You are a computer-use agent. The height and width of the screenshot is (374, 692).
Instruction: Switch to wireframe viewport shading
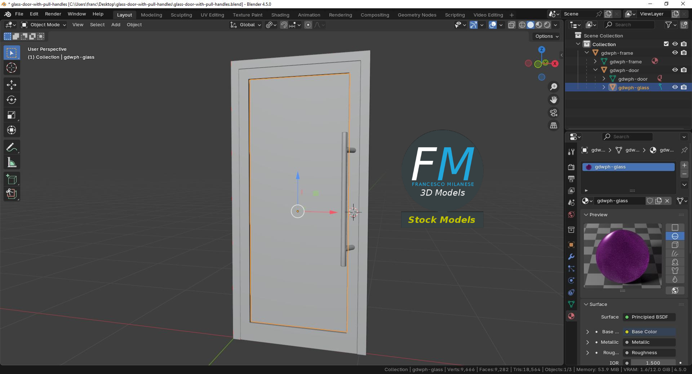point(522,25)
